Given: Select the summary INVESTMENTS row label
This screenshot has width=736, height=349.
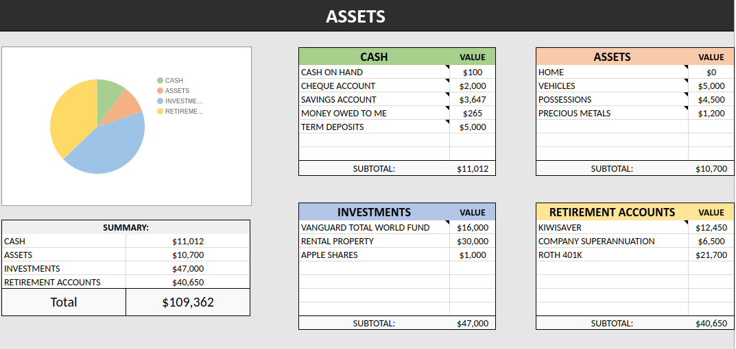Looking at the screenshot, I should 64,268.
